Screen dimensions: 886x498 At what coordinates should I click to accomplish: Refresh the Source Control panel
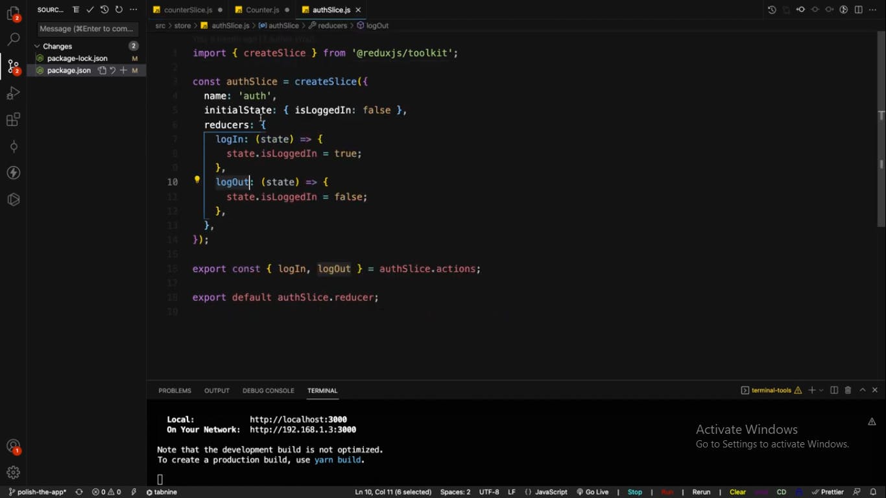[119, 10]
